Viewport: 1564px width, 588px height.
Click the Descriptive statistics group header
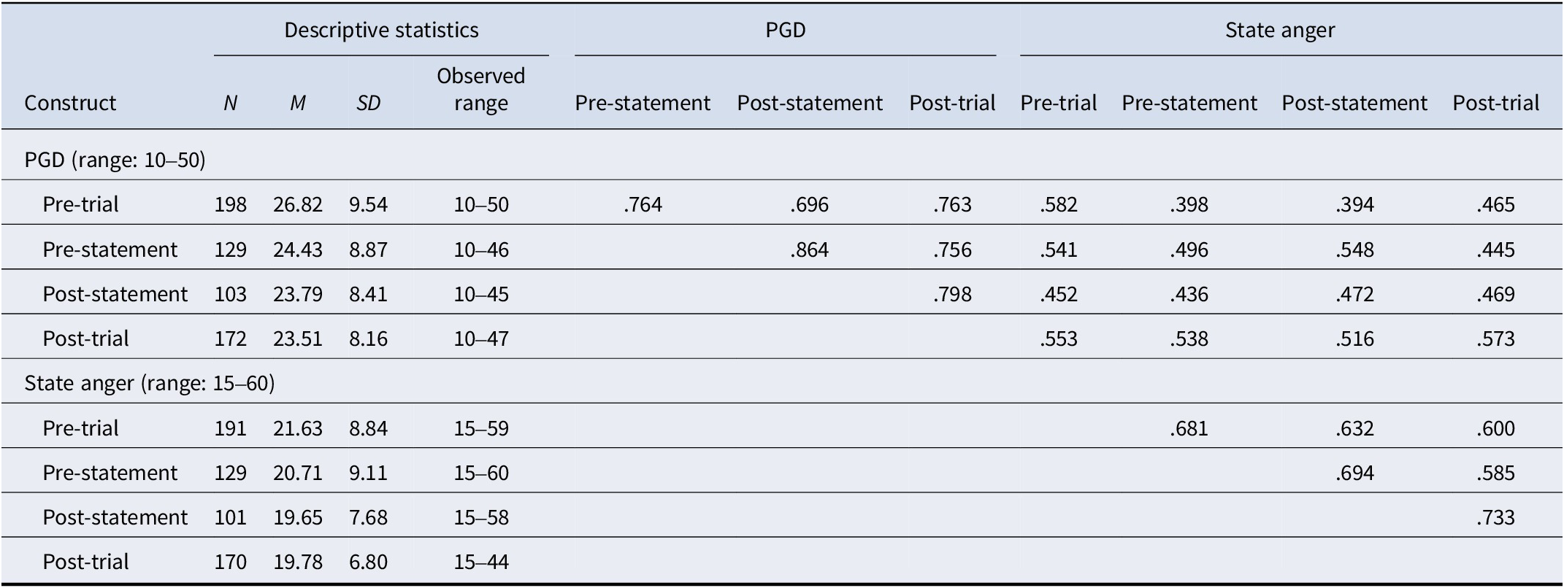[x=381, y=30]
